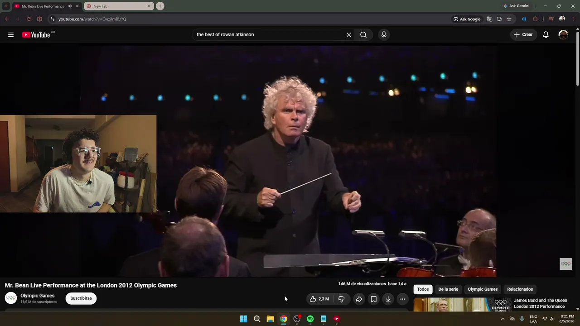The width and height of the screenshot is (580, 326).
Task: Open Windows Start menu
Action: coord(243,319)
